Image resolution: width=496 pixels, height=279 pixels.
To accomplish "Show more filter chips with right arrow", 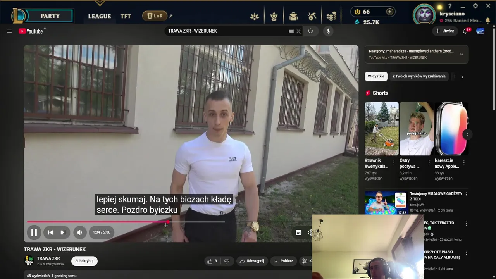I will [x=462, y=77].
